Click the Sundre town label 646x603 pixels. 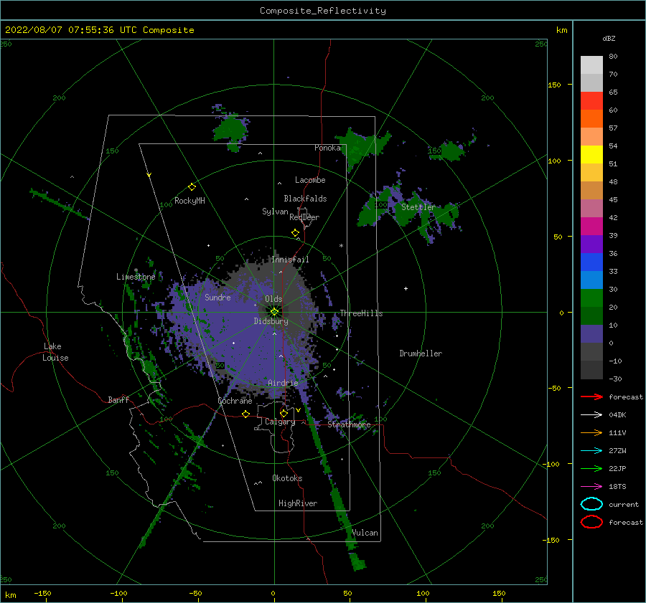coord(217,298)
